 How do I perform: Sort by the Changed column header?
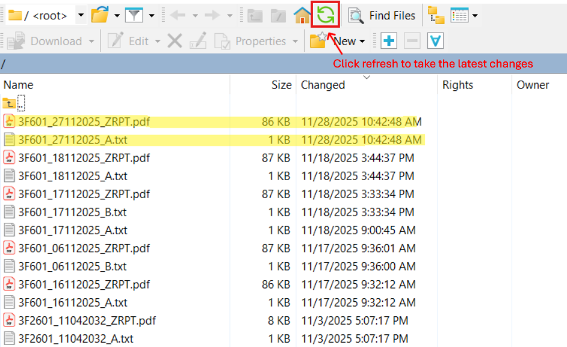323,85
